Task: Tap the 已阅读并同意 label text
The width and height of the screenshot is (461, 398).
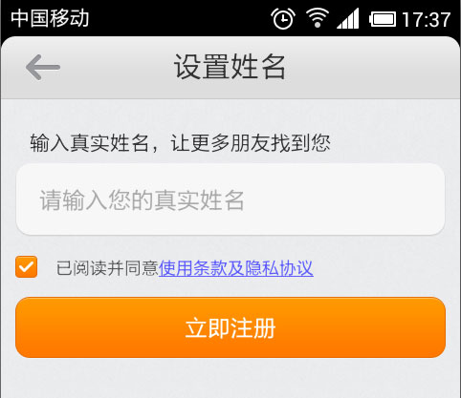Action: pyautogui.click(x=107, y=268)
